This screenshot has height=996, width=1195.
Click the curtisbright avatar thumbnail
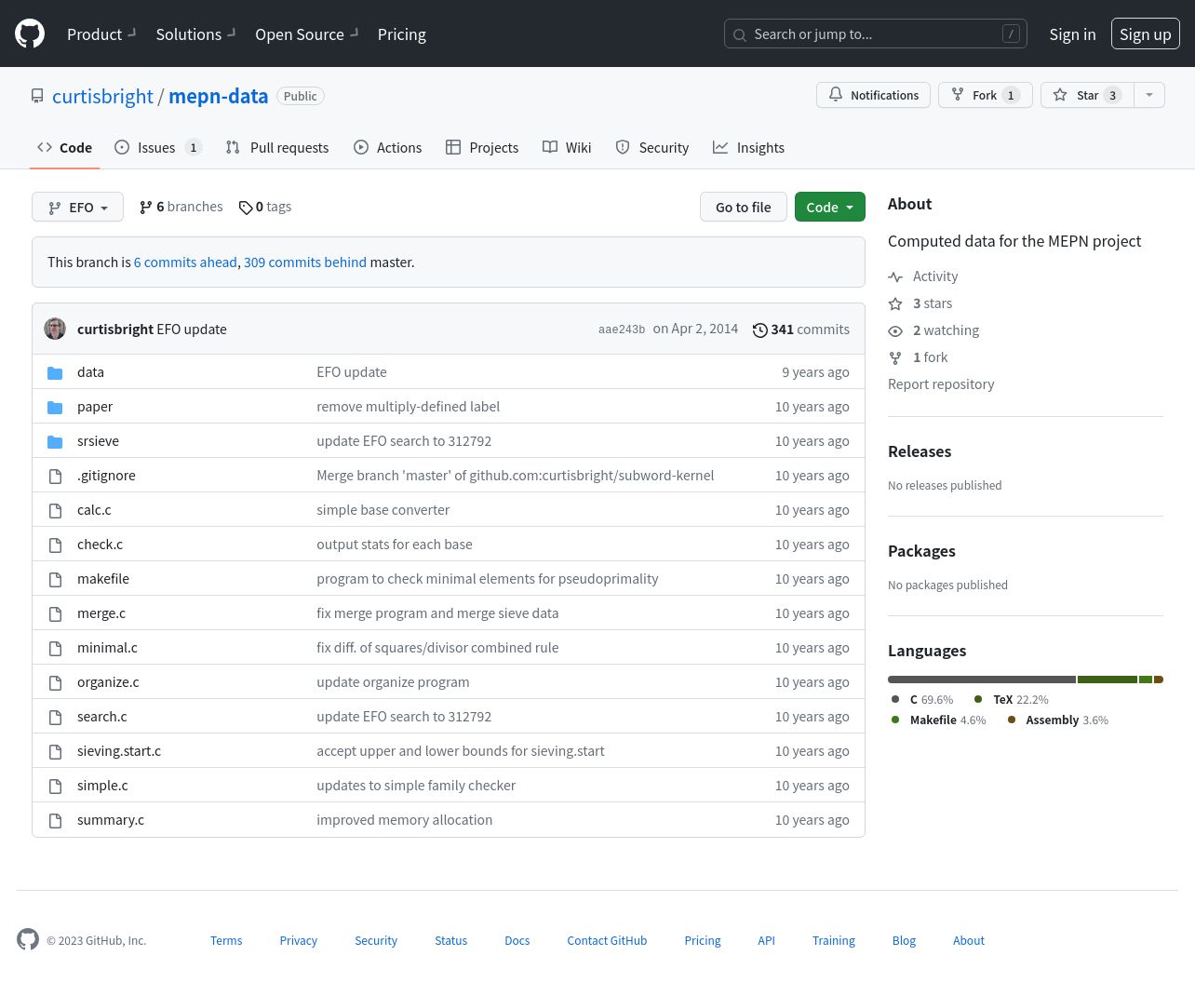(55, 329)
